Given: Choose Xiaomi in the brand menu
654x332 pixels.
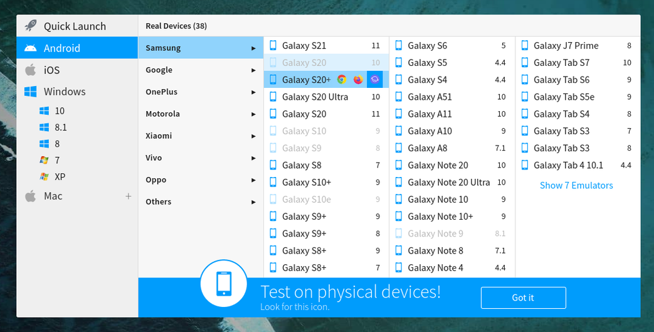Looking at the screenshot, I should point(159,136).
